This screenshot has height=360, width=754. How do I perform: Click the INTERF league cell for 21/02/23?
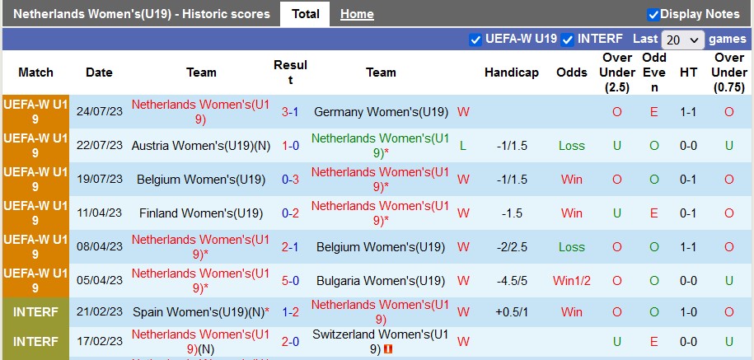35,313
